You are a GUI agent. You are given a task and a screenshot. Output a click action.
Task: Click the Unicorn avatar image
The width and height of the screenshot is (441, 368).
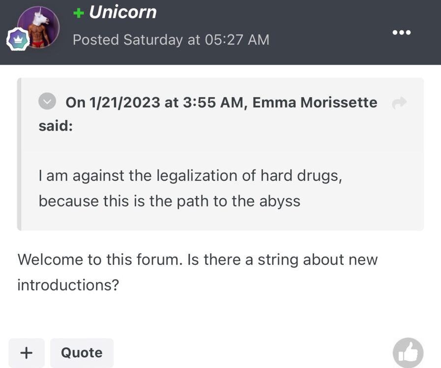pos(39,26)
